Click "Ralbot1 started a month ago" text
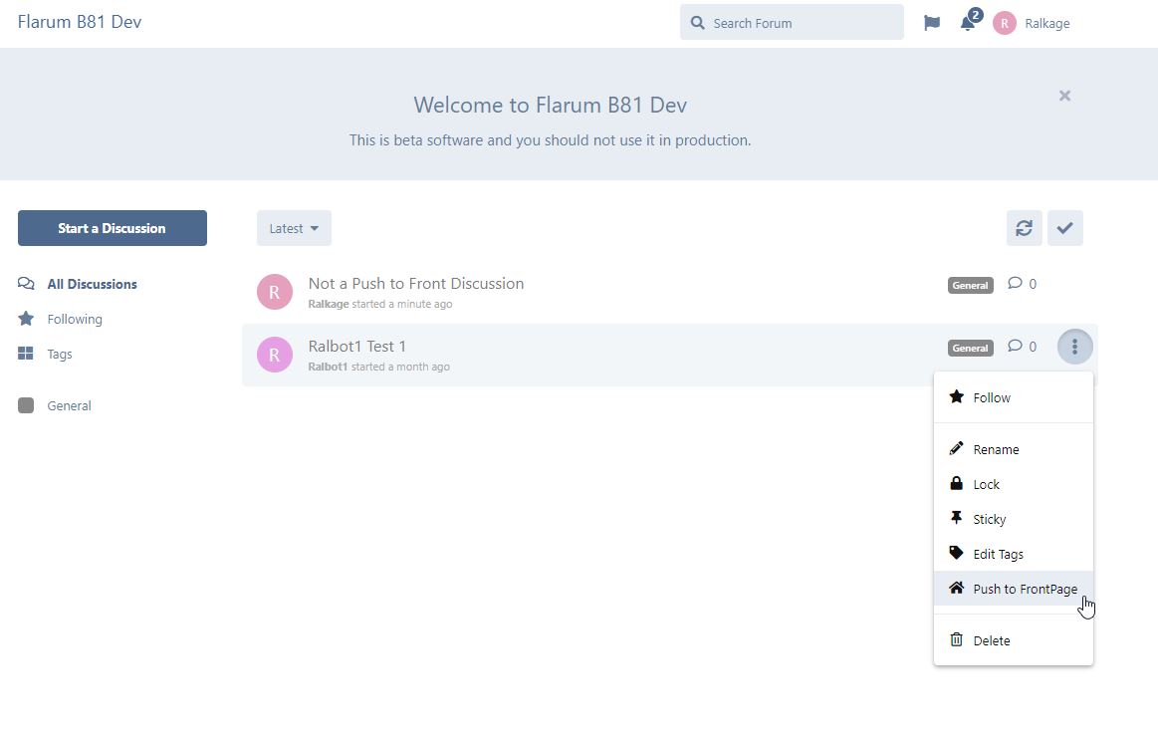 click(x=378, y=368)
